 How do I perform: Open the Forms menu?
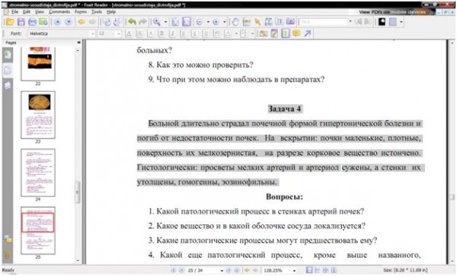[x=81, y=11]
